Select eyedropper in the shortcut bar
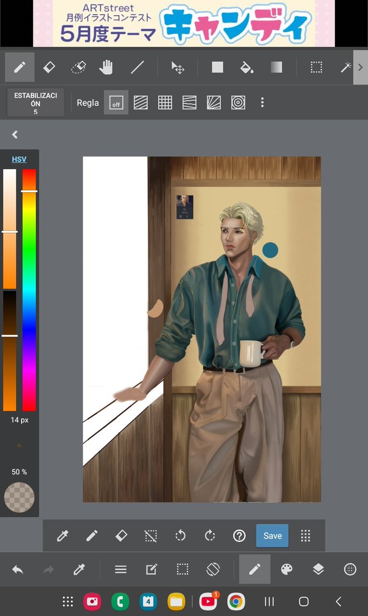 tap(63, 536)
